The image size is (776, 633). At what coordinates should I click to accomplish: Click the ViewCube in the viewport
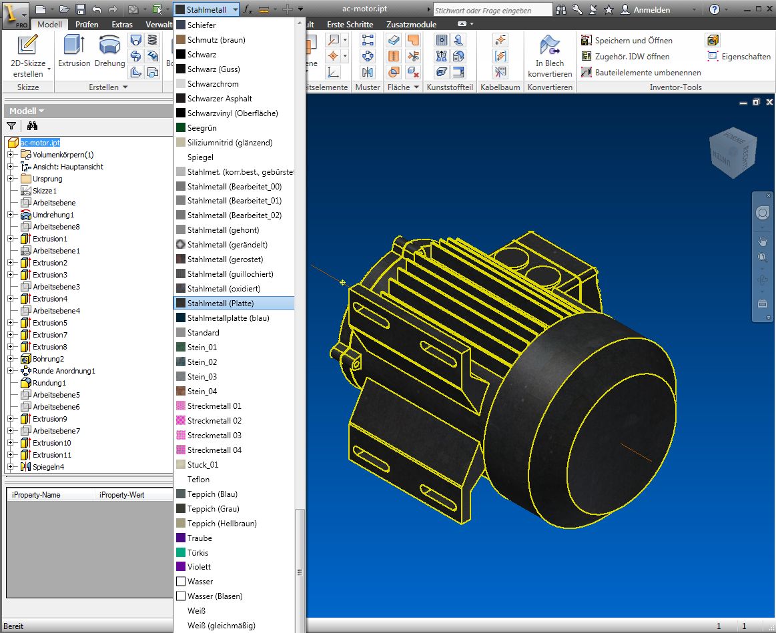click(732, 153)
